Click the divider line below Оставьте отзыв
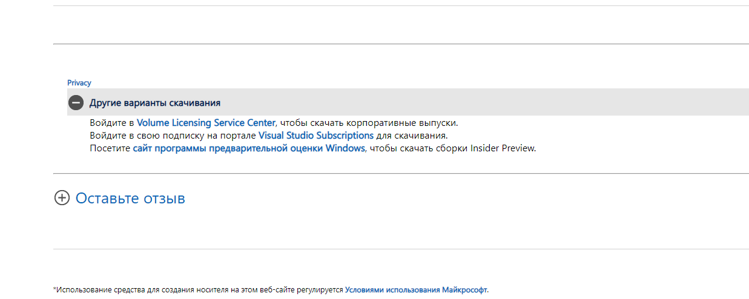Screen dimensions: 749x299 click(x=401, y=249)
